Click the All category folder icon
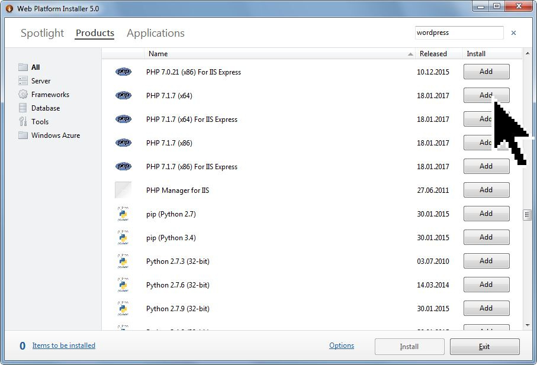This screenshot has width=537, height=365. (x=23, y=67)
